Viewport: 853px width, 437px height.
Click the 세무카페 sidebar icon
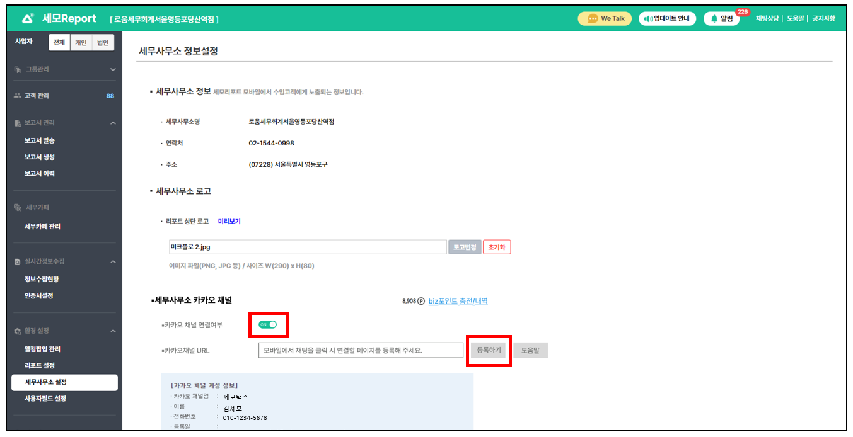17,207
